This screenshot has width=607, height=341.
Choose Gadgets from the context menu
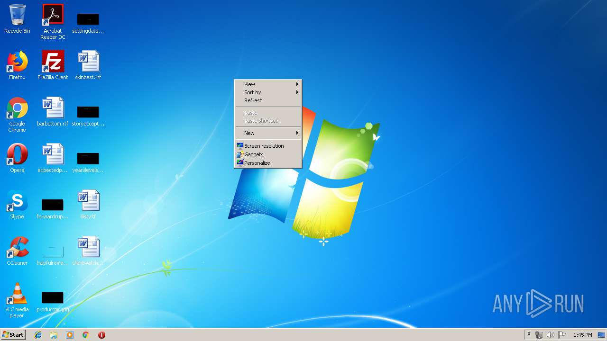(268, 154)
